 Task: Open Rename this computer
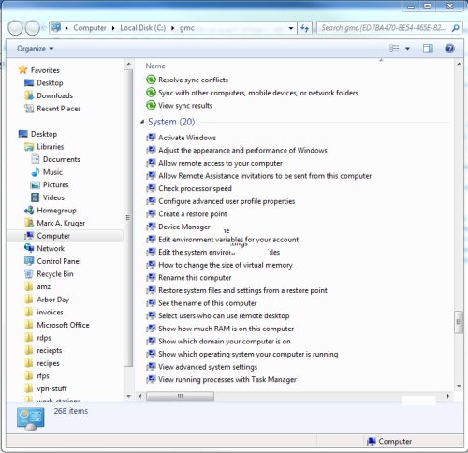click(x=195, y=278)
